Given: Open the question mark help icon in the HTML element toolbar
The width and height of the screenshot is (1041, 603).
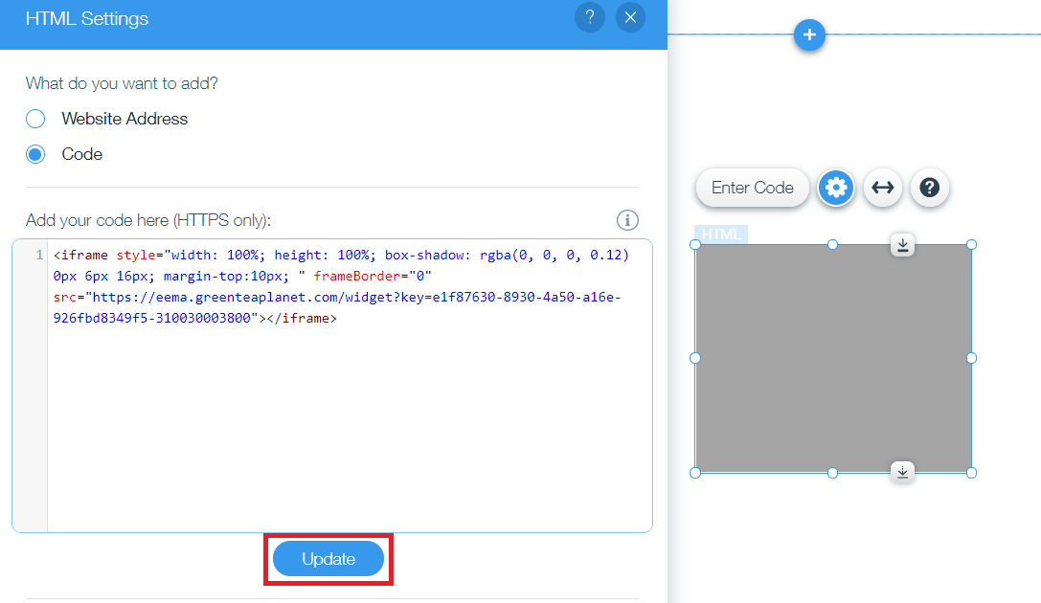Looking at the screenshot, I should pos(930,188).
